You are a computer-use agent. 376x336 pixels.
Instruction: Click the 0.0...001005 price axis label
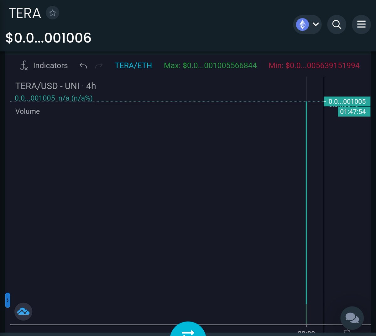(x=347, y=102)
